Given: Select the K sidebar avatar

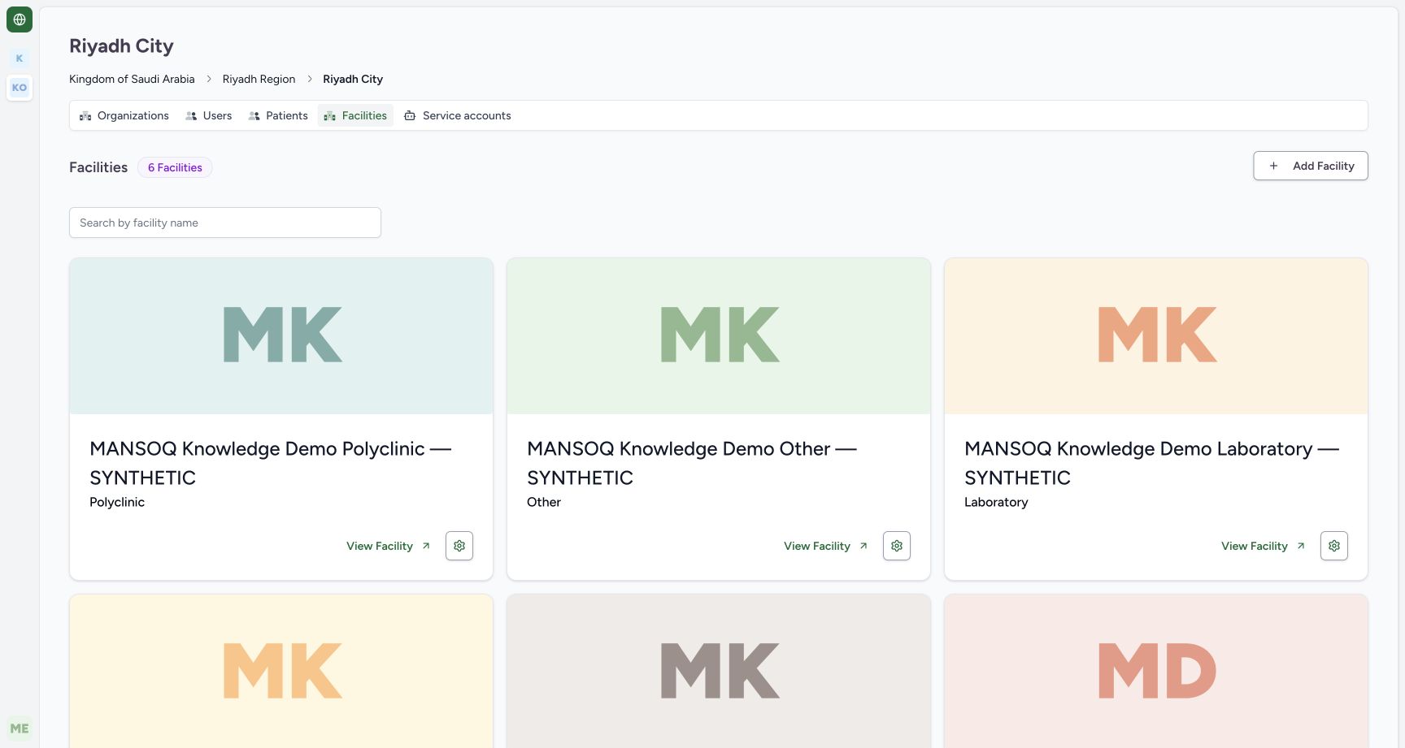Looking at the screenshot, I should pyautogui.click(x=20, y=58).
